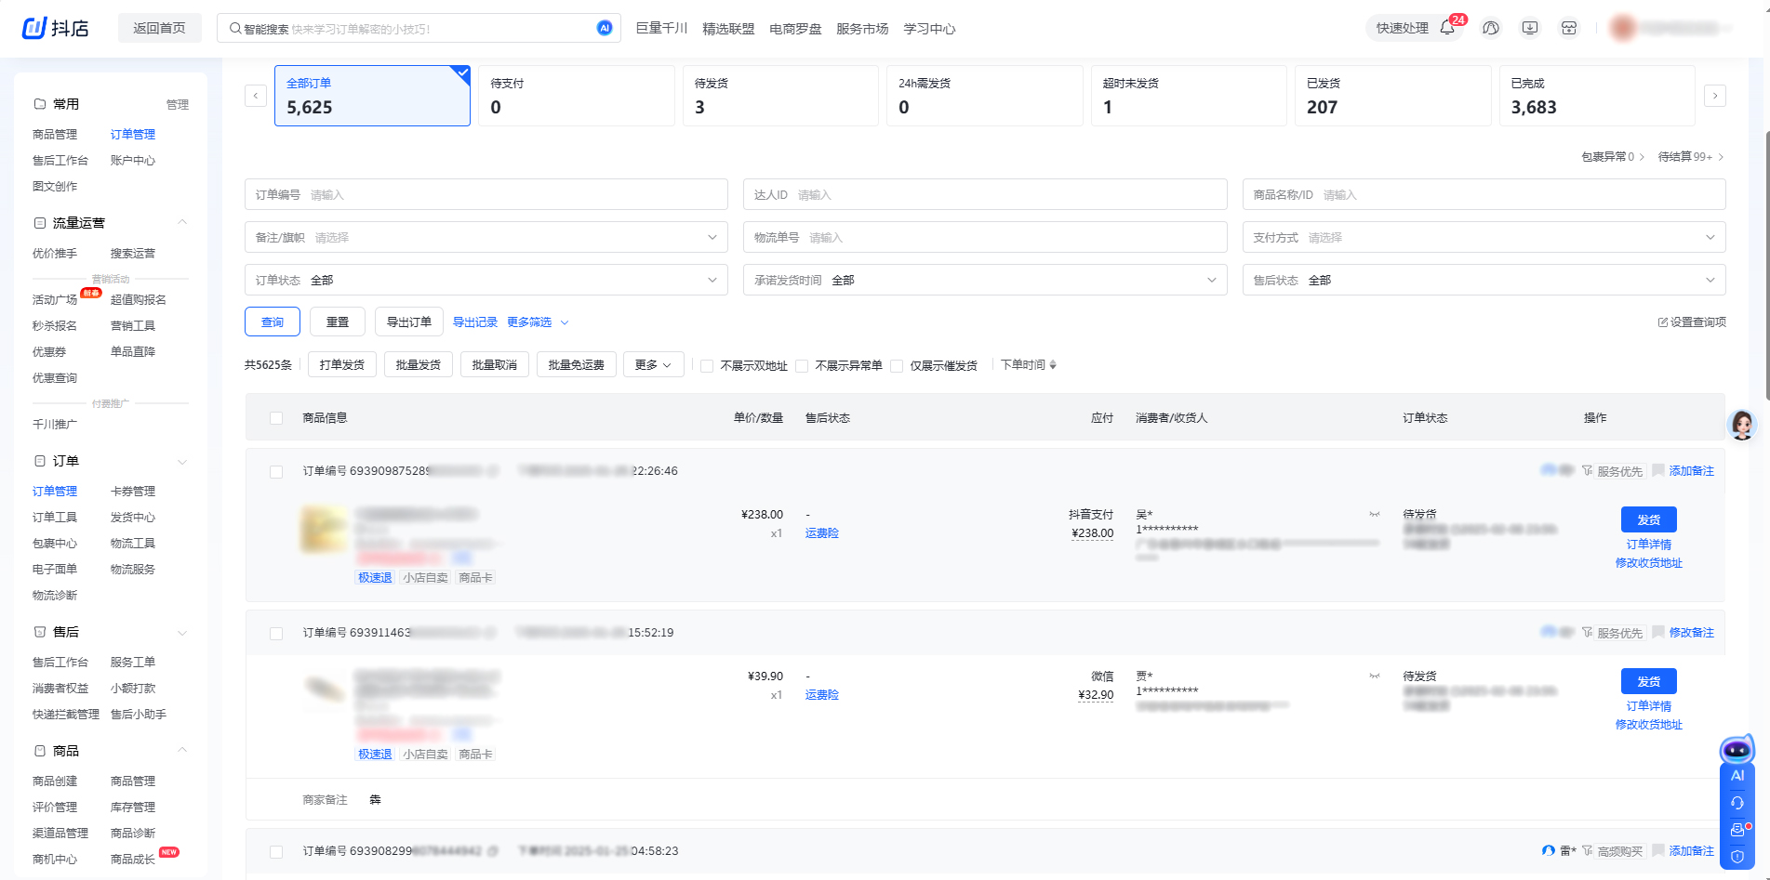Open the download client icon in header

click(1530, 28)
